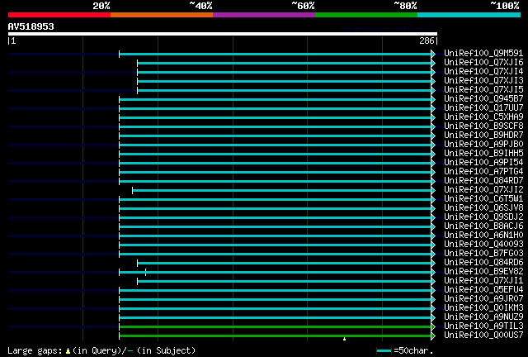This screenshot has height=357, width=528.
Task: Click the 286 query end position label
Action: (x=427, y=40)
